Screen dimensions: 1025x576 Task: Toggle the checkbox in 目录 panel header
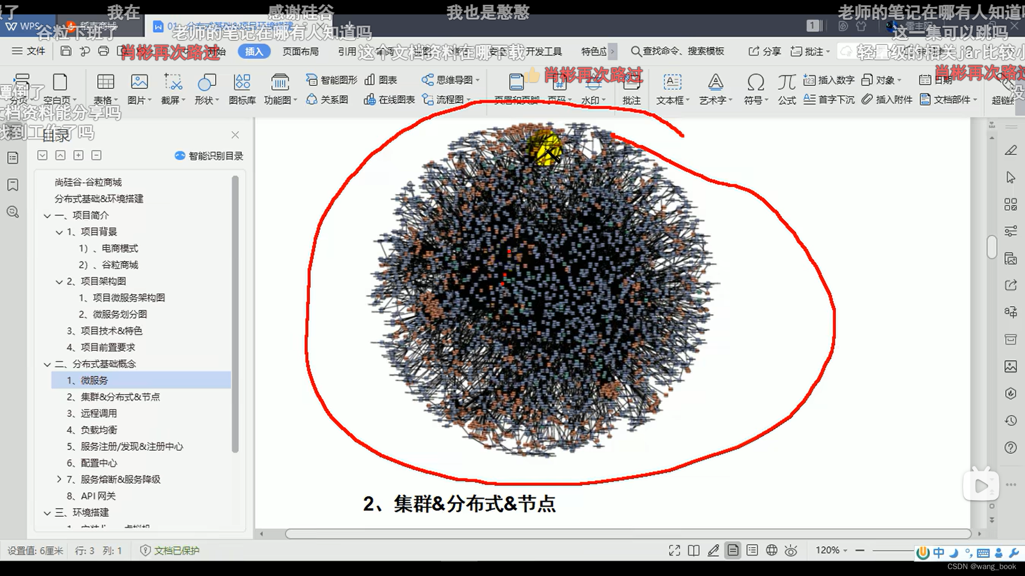(42, 155)
